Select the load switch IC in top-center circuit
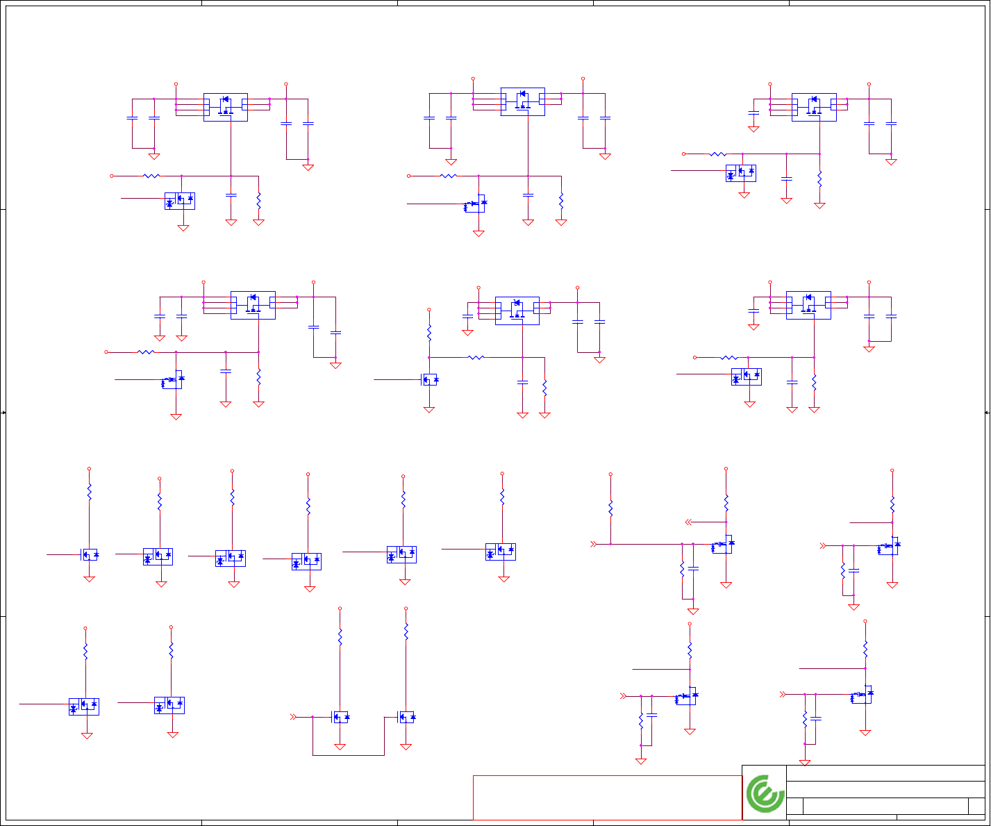Image resolution: width=991 pixels, height=826 pixels. [x=522, y=101]
